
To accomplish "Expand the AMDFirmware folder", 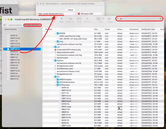I will pyautogui.click(x=55, y=80).
